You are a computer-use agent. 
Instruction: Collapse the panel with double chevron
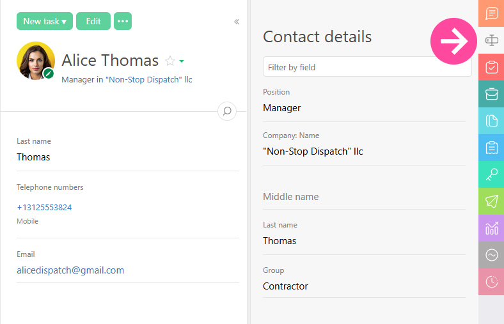pyautogui.click(x=237, y=22)
